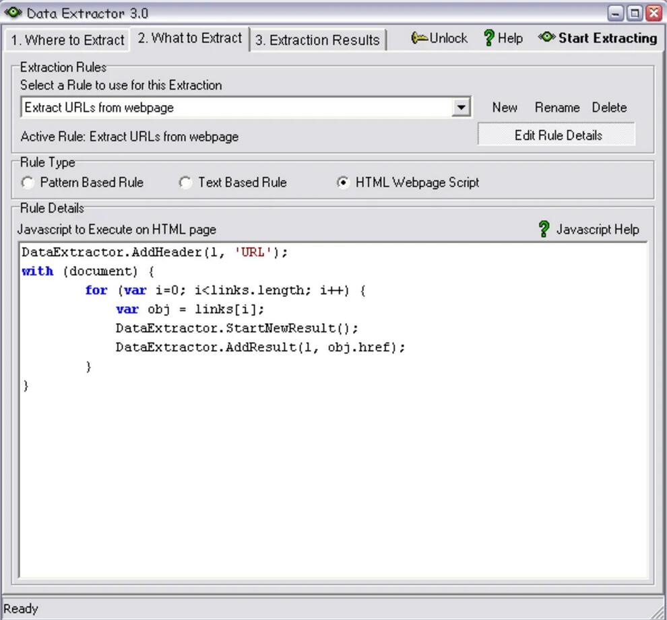Click the Ready status bar text

(x=20, y=609)
